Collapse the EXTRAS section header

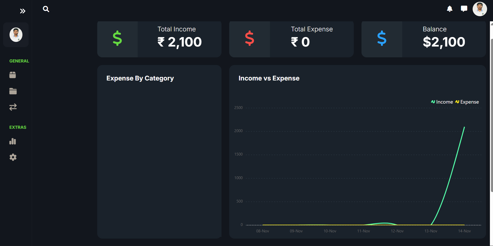coord(18,127)
